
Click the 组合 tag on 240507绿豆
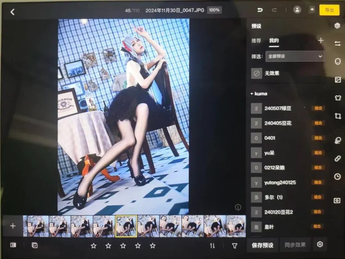(x=318, y=108)
